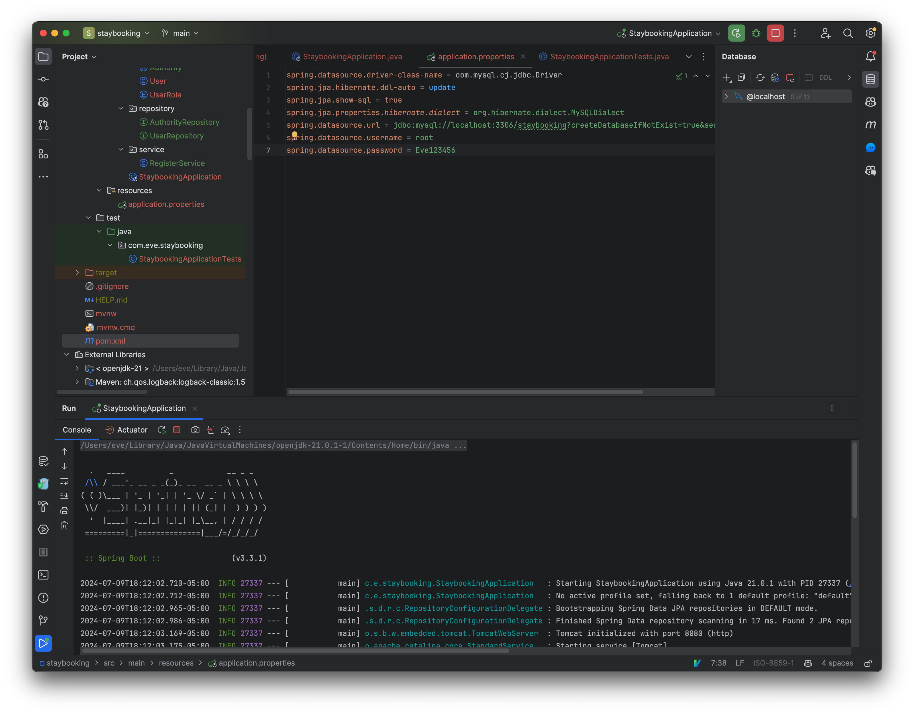Expand the @localhost database node
The height and width of the screenshot is (714, 914).
point(726,96)
